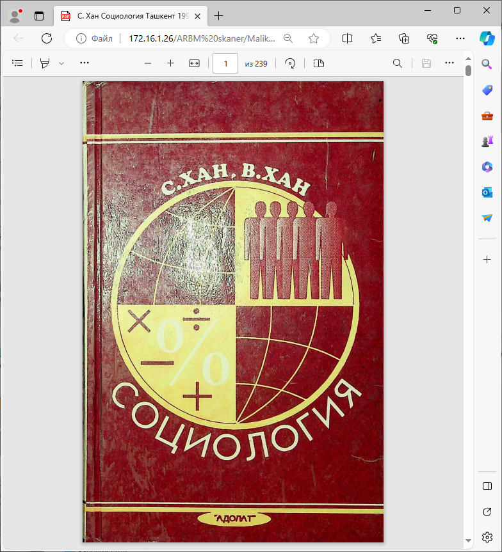Viewport: 502px width, 552px height.
Task: Open the profile avatar menu
Action: (15, 16)
